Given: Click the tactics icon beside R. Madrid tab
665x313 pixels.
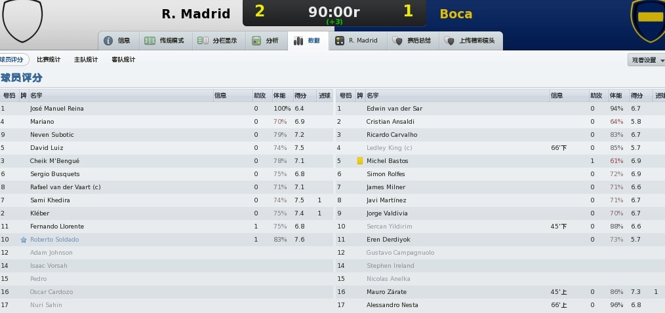Looking at the screenshot, I should (339, 41).
